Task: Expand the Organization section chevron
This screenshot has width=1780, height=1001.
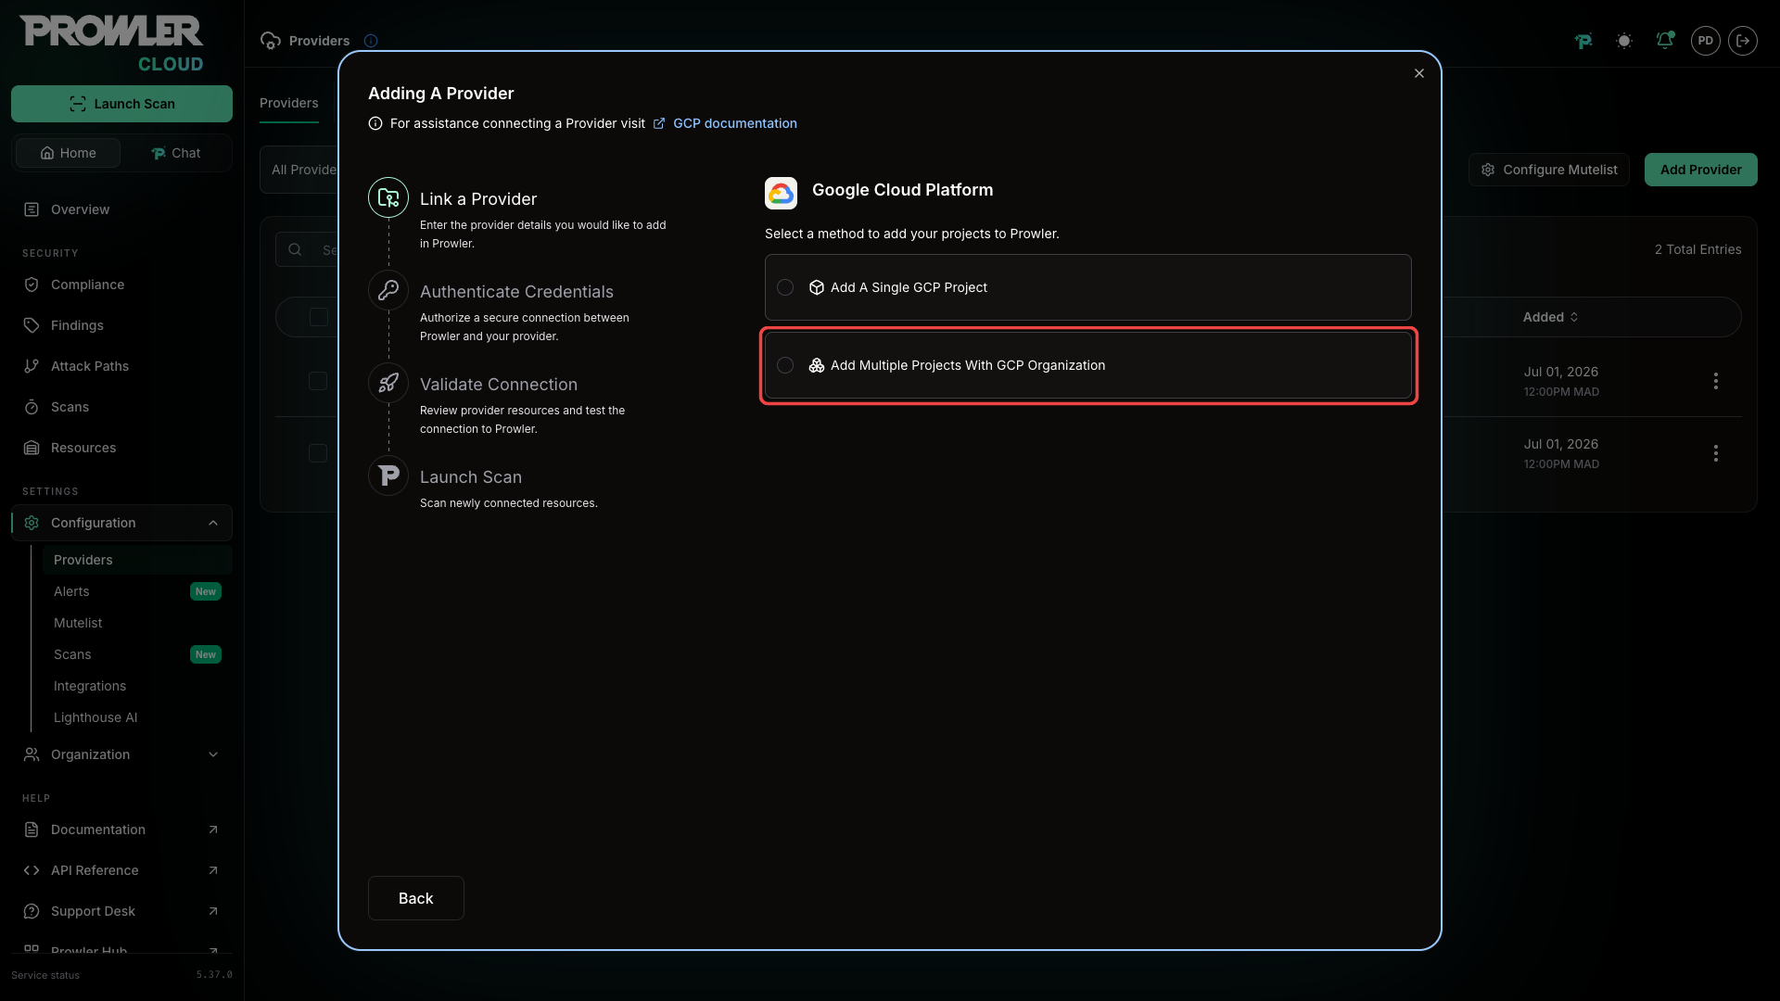Action: [213, 754]
